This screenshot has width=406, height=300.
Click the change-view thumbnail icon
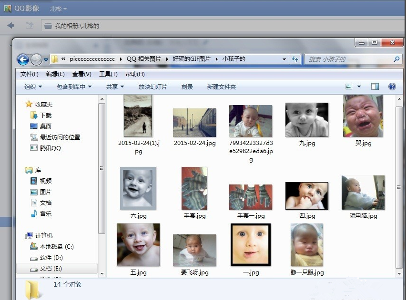click(349, 86)
